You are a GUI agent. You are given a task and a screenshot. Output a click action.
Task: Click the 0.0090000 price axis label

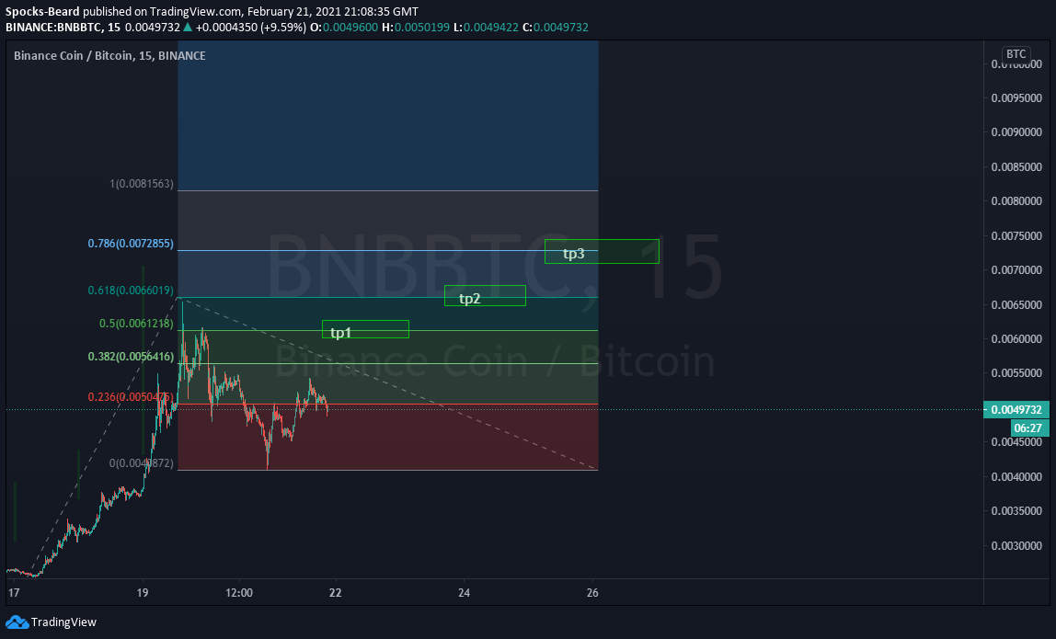pos(1016,132)
